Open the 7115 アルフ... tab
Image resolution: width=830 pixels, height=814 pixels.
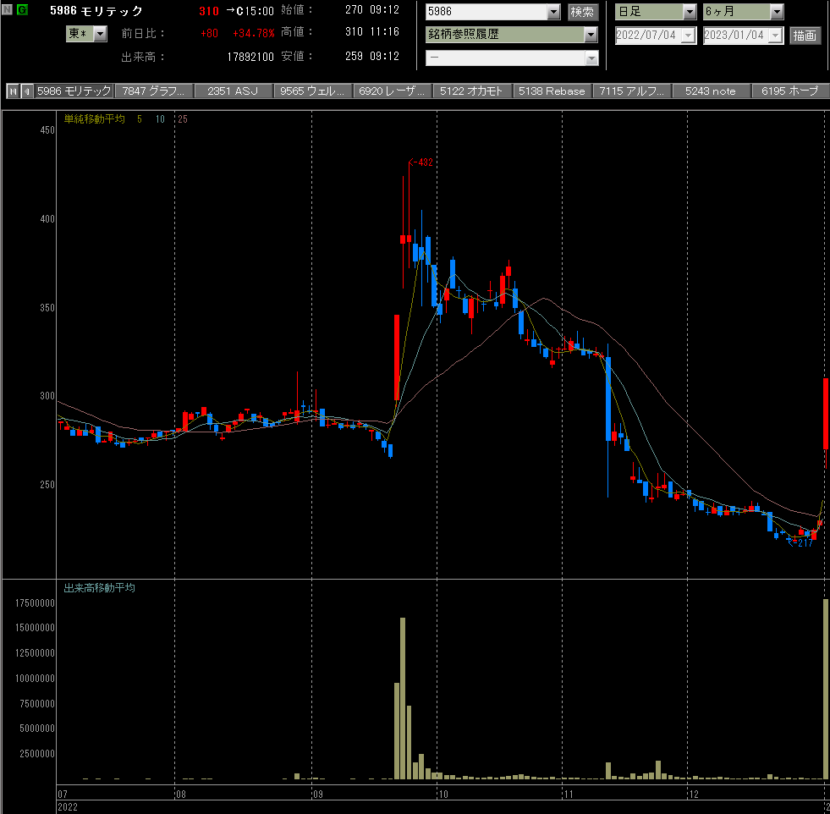coord(631,91)
